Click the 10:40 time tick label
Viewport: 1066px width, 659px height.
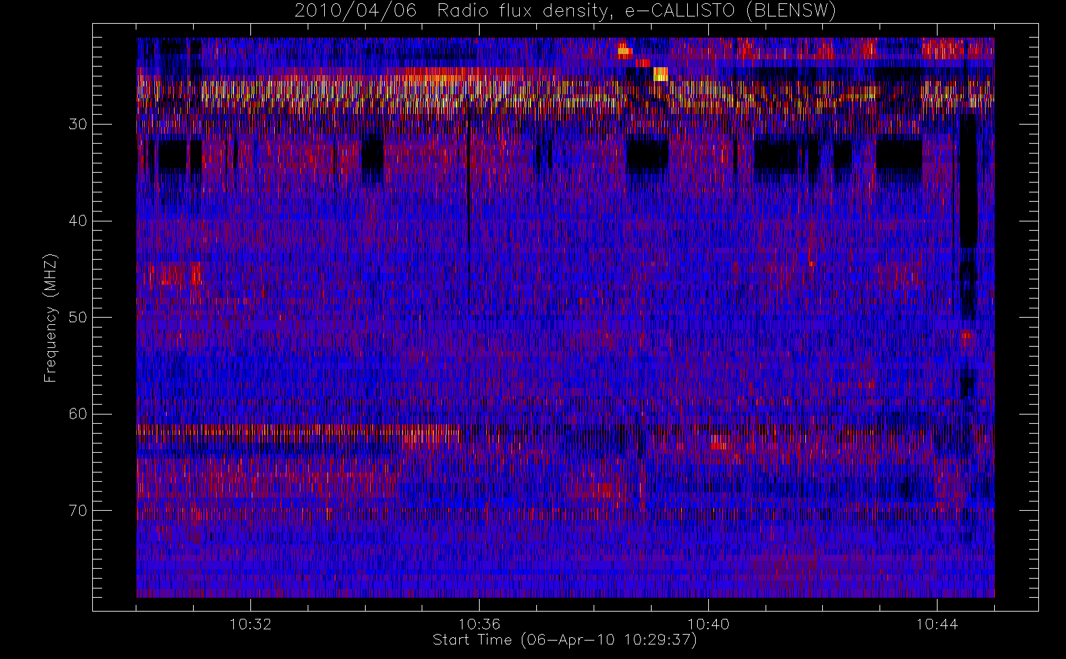point(708,624)
